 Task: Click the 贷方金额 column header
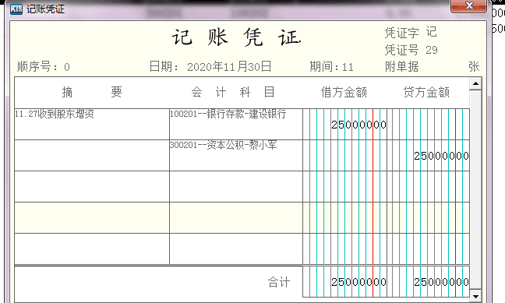click(426, 93)
